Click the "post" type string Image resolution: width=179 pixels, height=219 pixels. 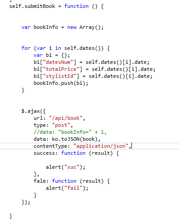tap(61, 125)
